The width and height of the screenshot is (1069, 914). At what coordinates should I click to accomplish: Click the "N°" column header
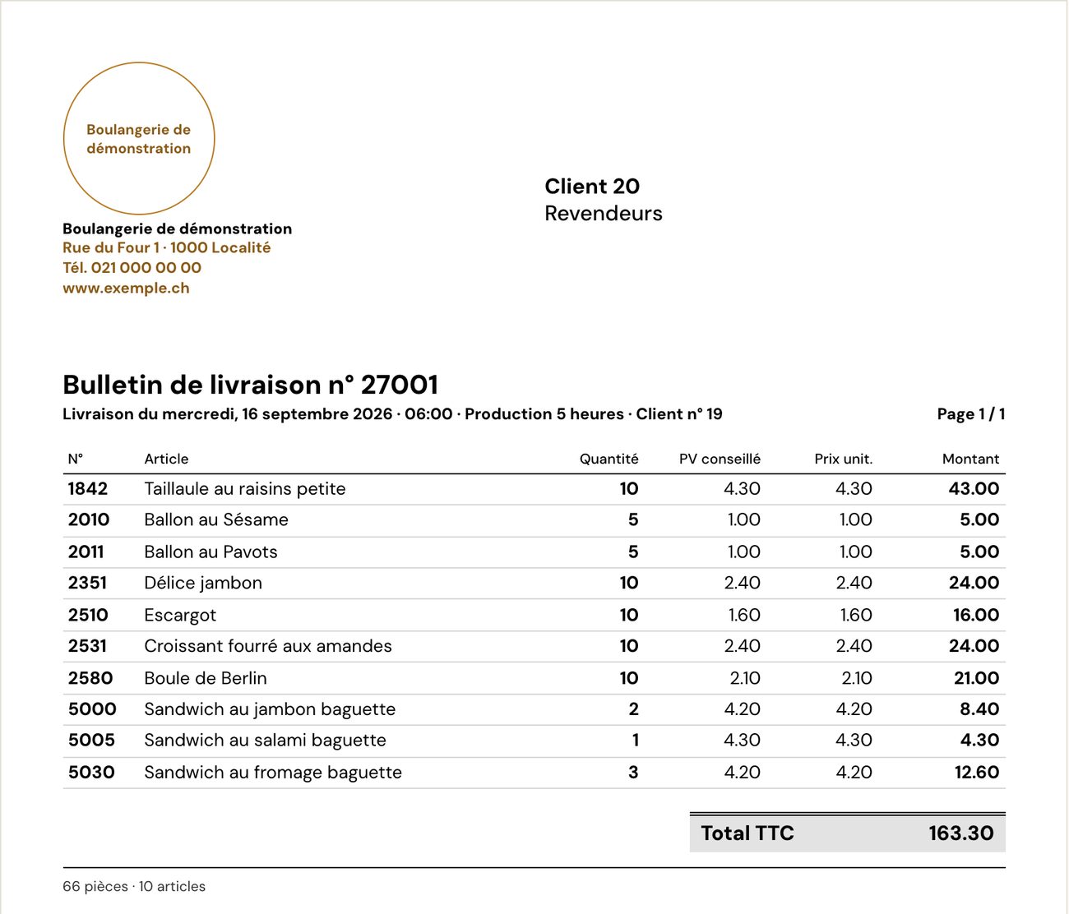76,459
